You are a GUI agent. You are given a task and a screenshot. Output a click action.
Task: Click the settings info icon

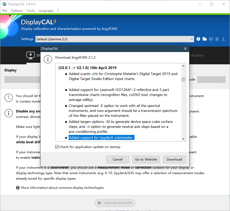(x=198, y=39)
